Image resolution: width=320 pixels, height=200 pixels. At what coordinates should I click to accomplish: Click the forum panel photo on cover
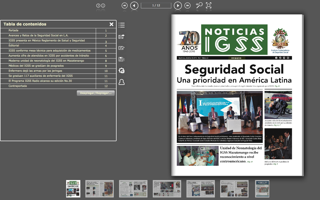point(220,113)
